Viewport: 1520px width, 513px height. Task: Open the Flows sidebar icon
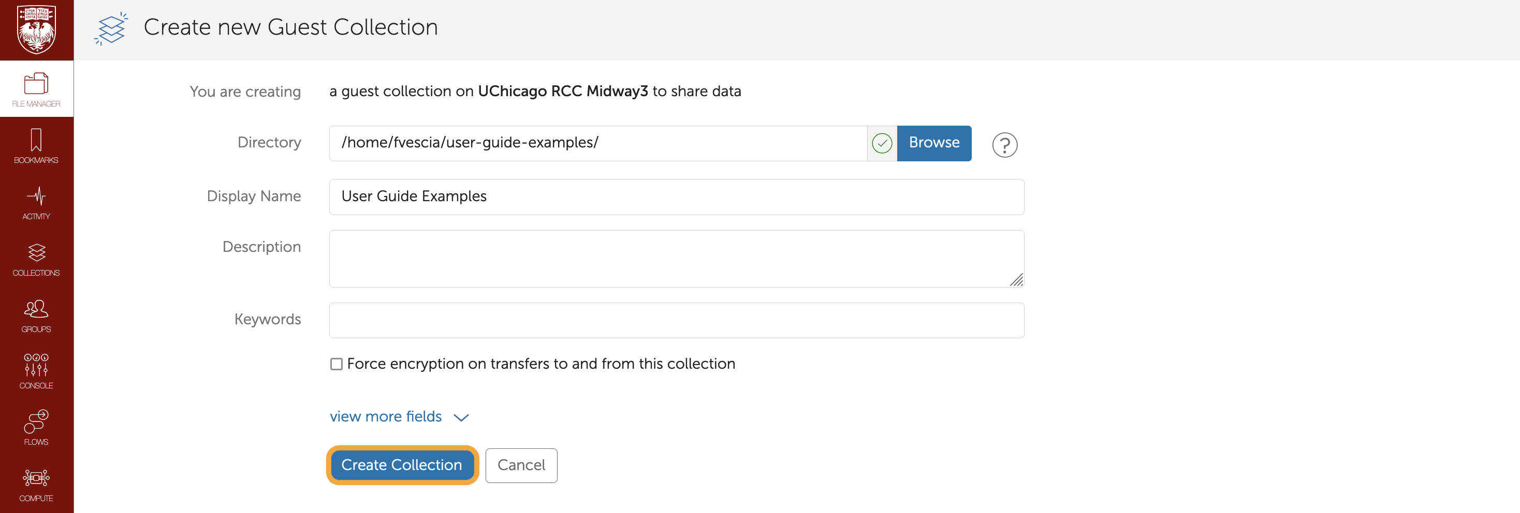click(36, 428)
